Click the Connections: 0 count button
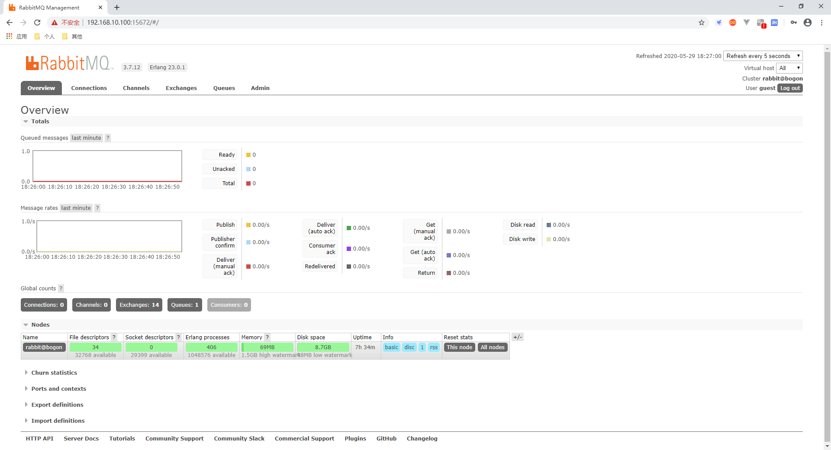 click(x=44, y=305)
